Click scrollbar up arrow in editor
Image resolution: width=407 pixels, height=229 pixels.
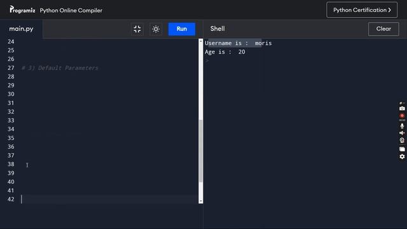(x=201, y=41)
